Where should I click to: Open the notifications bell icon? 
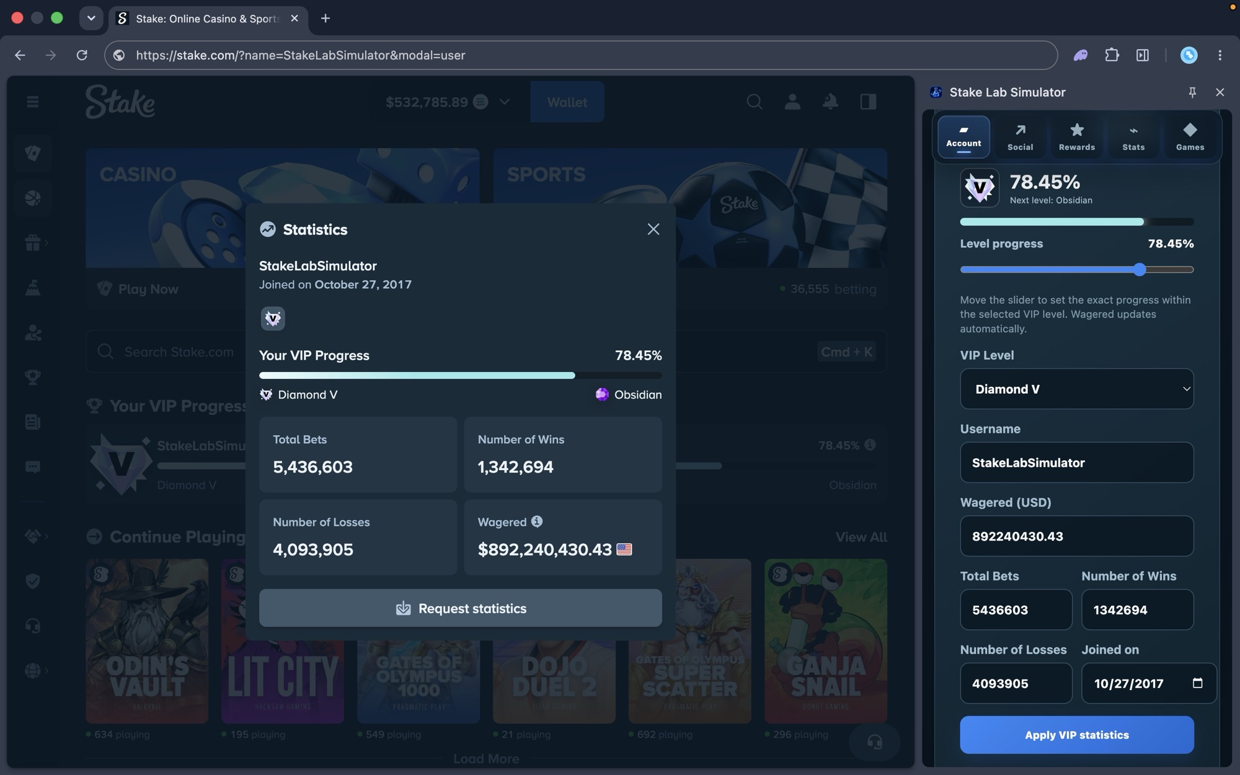coord(830,102)
